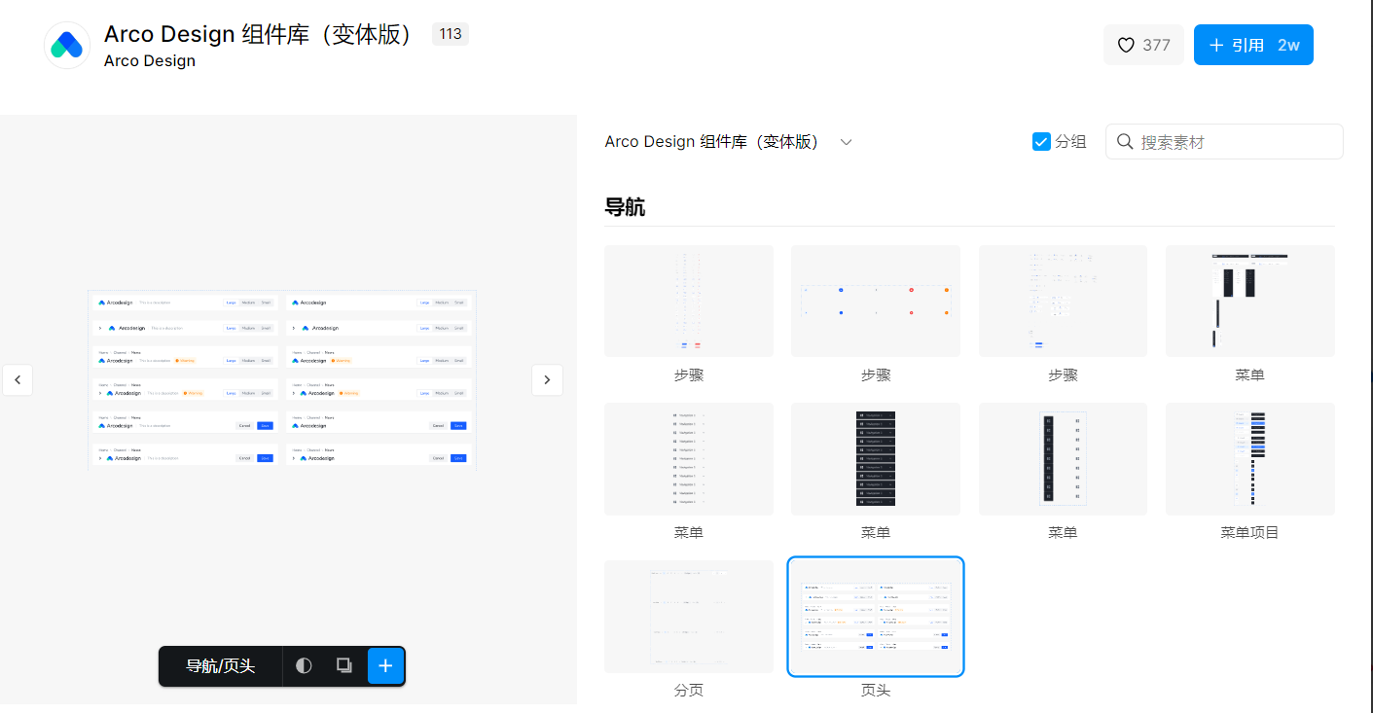
Task: Select 步骤 thumbnail with row of colored dots
Action: tap(876, 301)
